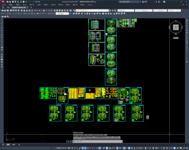Click the Model tab at bottom

tap(8, 145)
